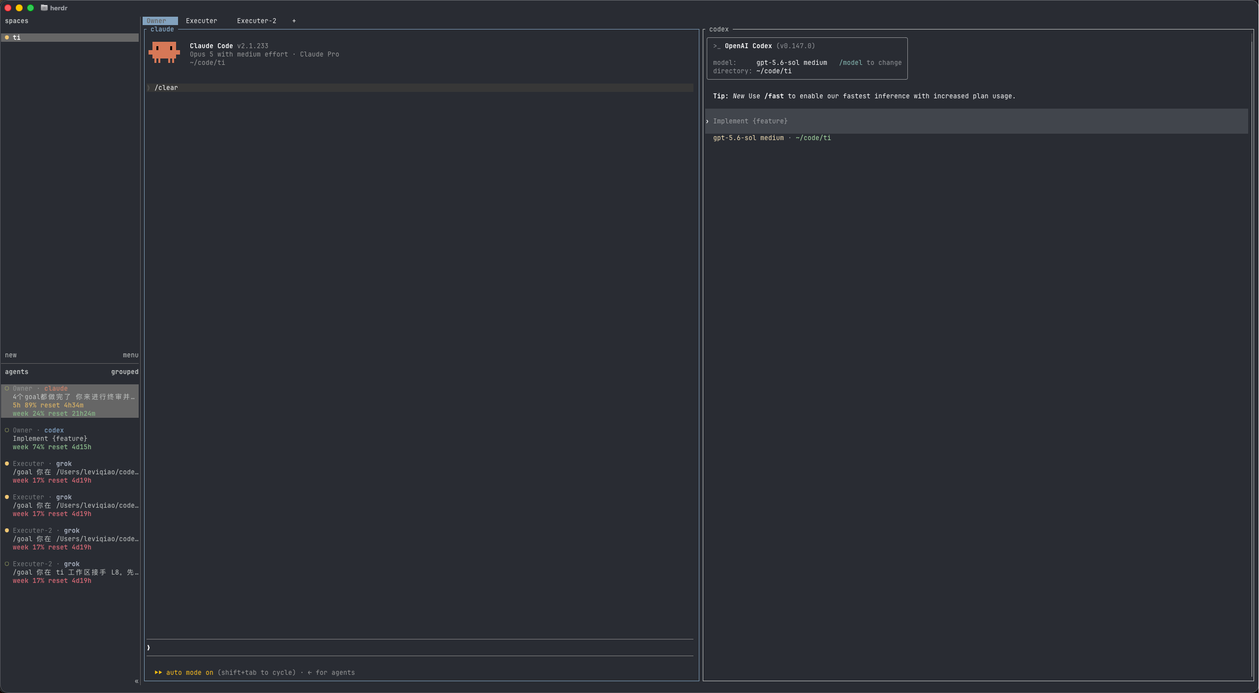
Task: Click Claude Code crab mascot icon
Action: (x=164, y=52)
